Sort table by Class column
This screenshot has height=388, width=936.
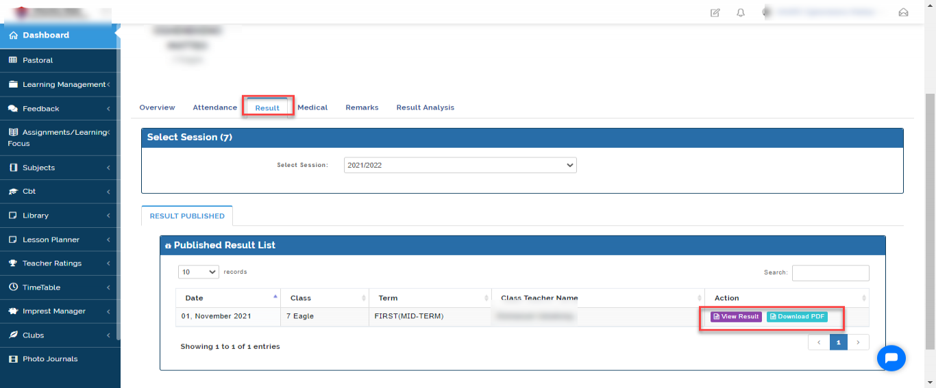tap(325, 298)
